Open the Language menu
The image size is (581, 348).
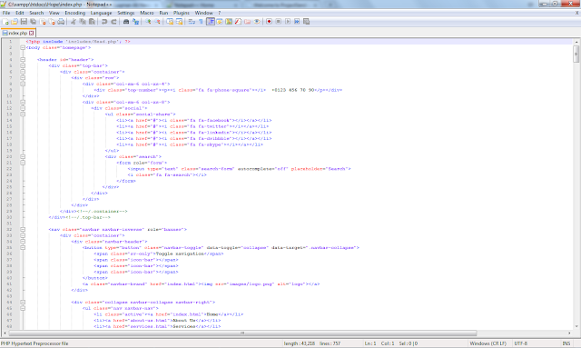tap(101, 13)
